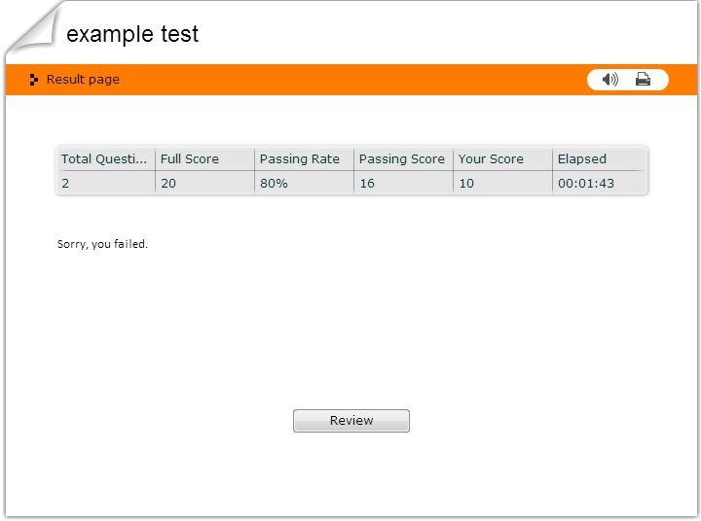
Task: Click the 'Sorry, you failed.' message
Action: tap(102, 244)
